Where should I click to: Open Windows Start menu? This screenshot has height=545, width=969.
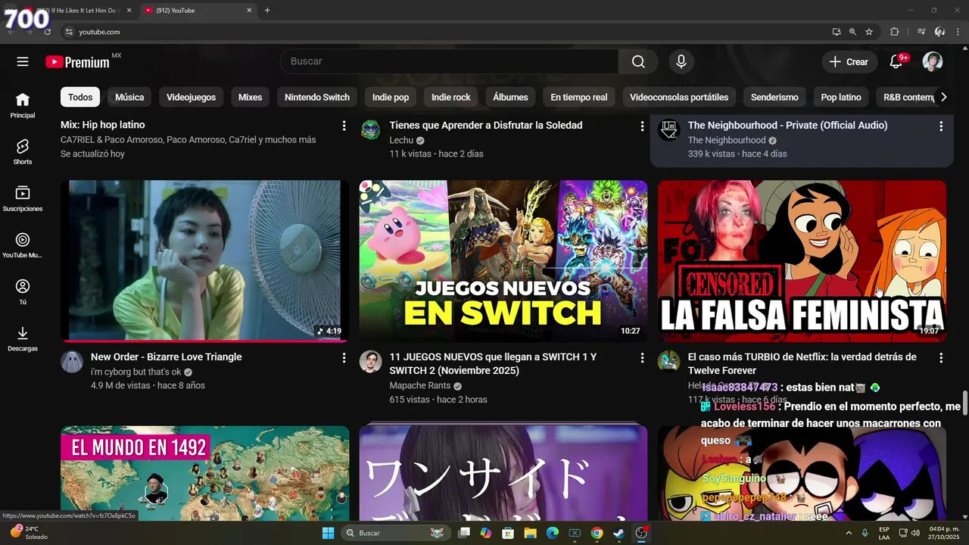(328, 533)
